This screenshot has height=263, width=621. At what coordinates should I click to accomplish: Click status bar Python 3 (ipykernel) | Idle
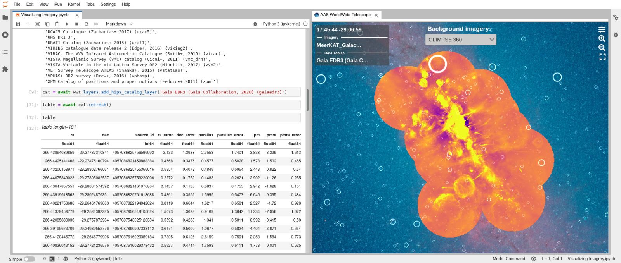98,259
